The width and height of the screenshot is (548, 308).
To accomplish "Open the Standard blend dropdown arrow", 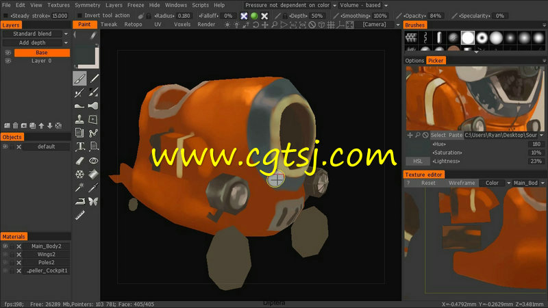I will coord(66,34).
